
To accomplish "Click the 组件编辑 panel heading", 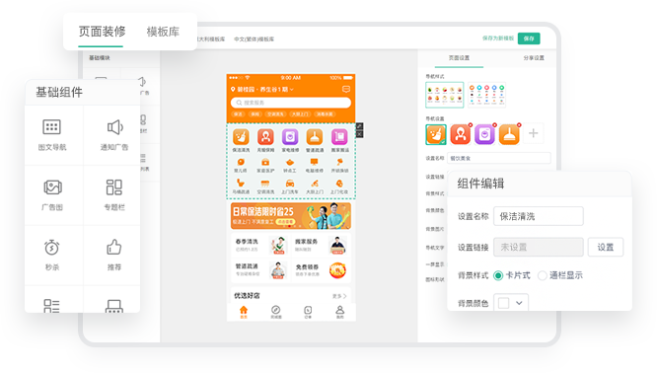I will coord(480,184).
